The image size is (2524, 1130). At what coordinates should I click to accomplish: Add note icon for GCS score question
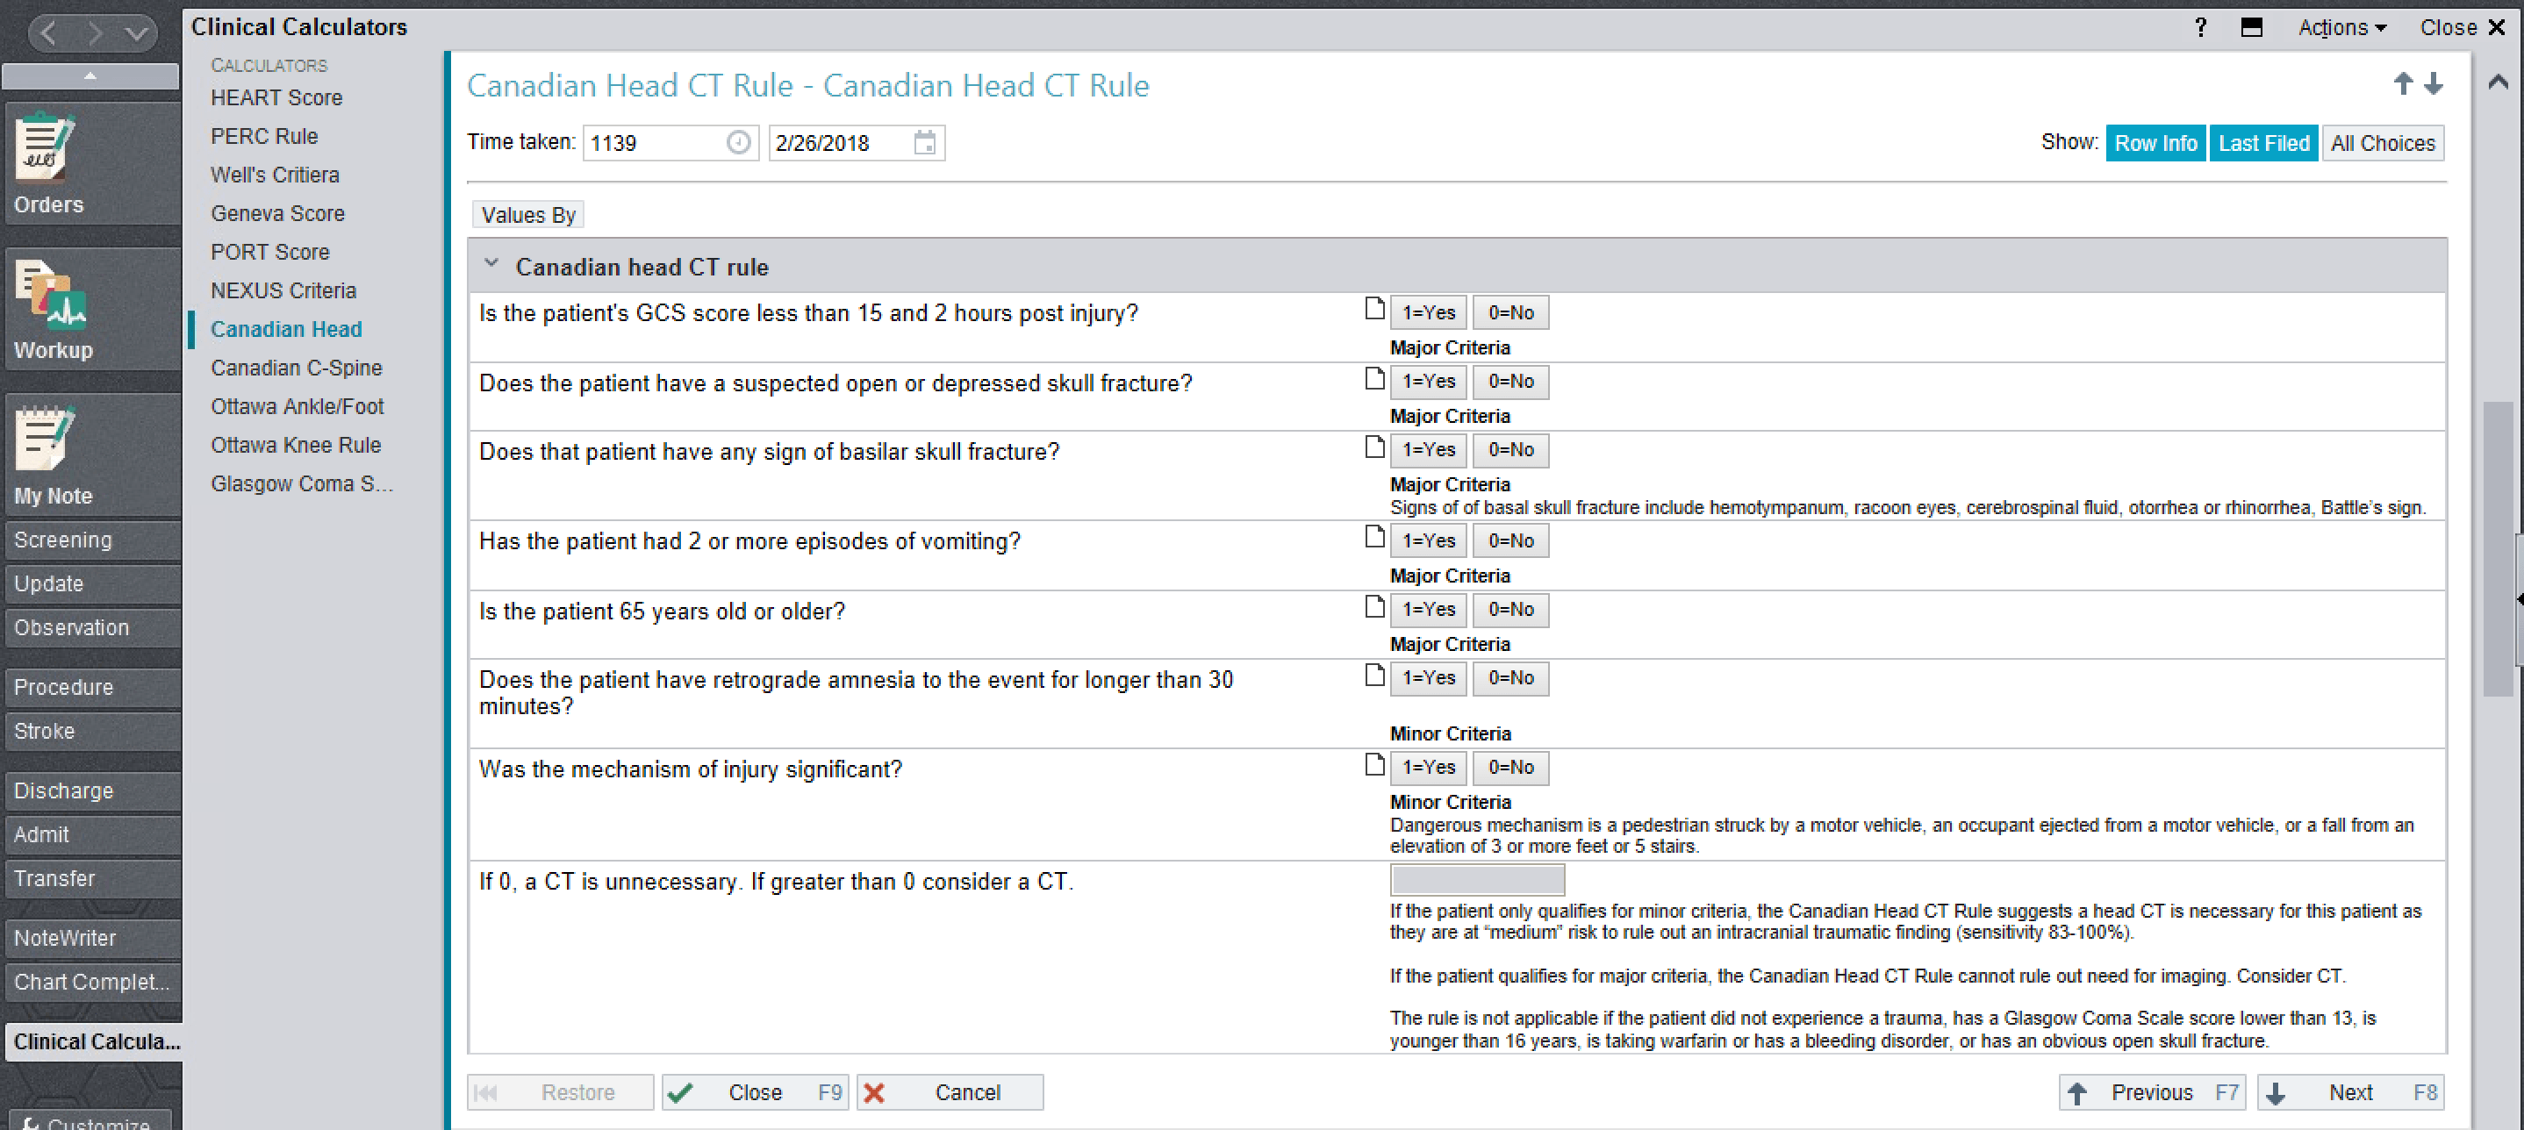pos(1374,310)
